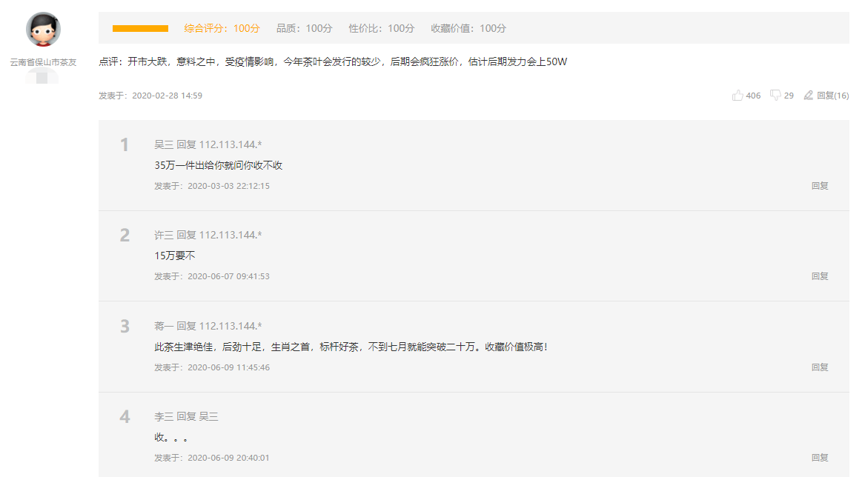Reply to 蒋一's comment
This screenshot has height=477, width=865.
(x=819, y=367)
